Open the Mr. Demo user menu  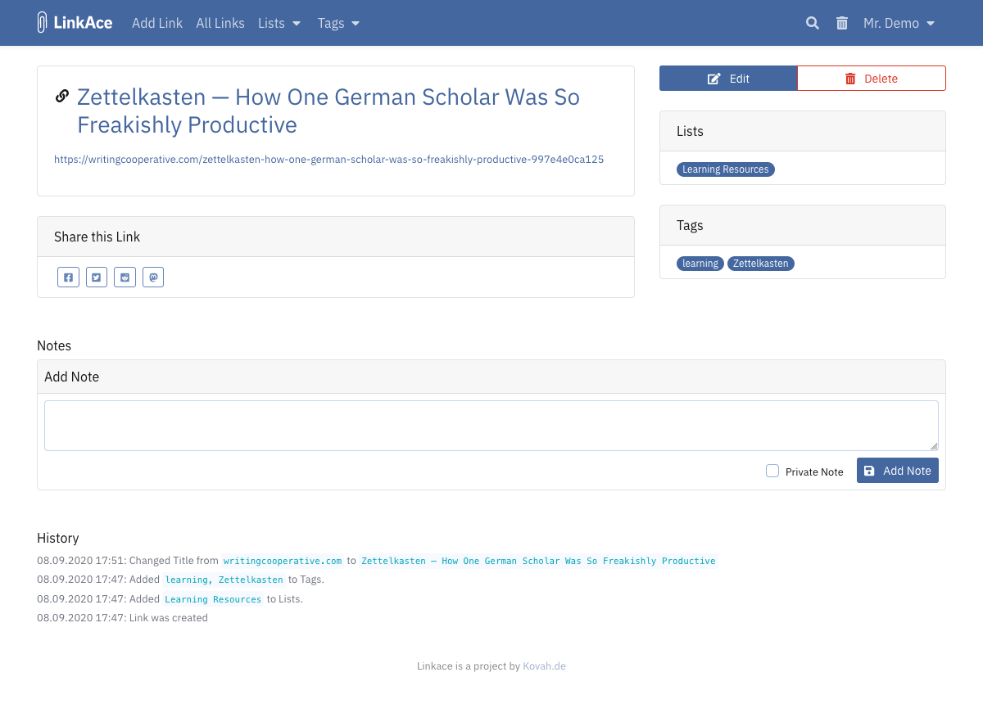899,23
